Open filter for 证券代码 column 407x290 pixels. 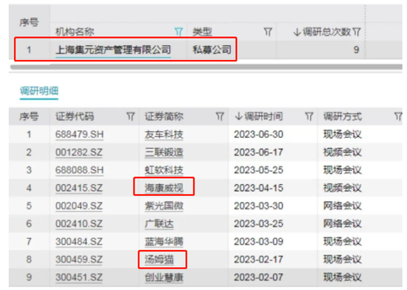tap(130, 116)
